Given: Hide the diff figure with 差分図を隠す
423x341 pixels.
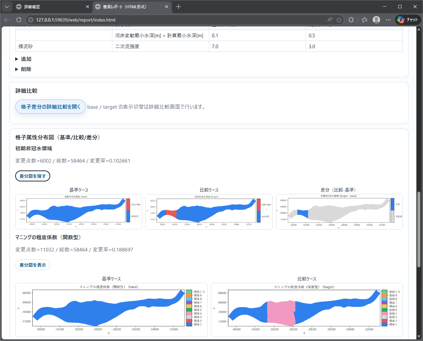Looking at the screenshot, I should click(x=33, y=176).
